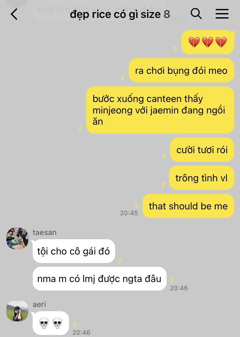Viewport: 240px width, 337px height.
Task: Select the 'trông tình vl' message bubble
Action: point(202,178)
